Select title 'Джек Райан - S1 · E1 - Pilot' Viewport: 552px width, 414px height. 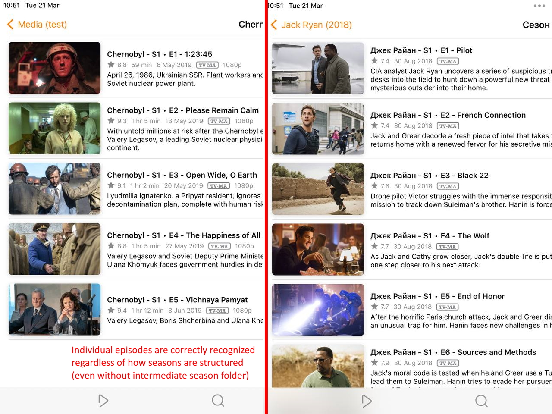pos(421,50)
